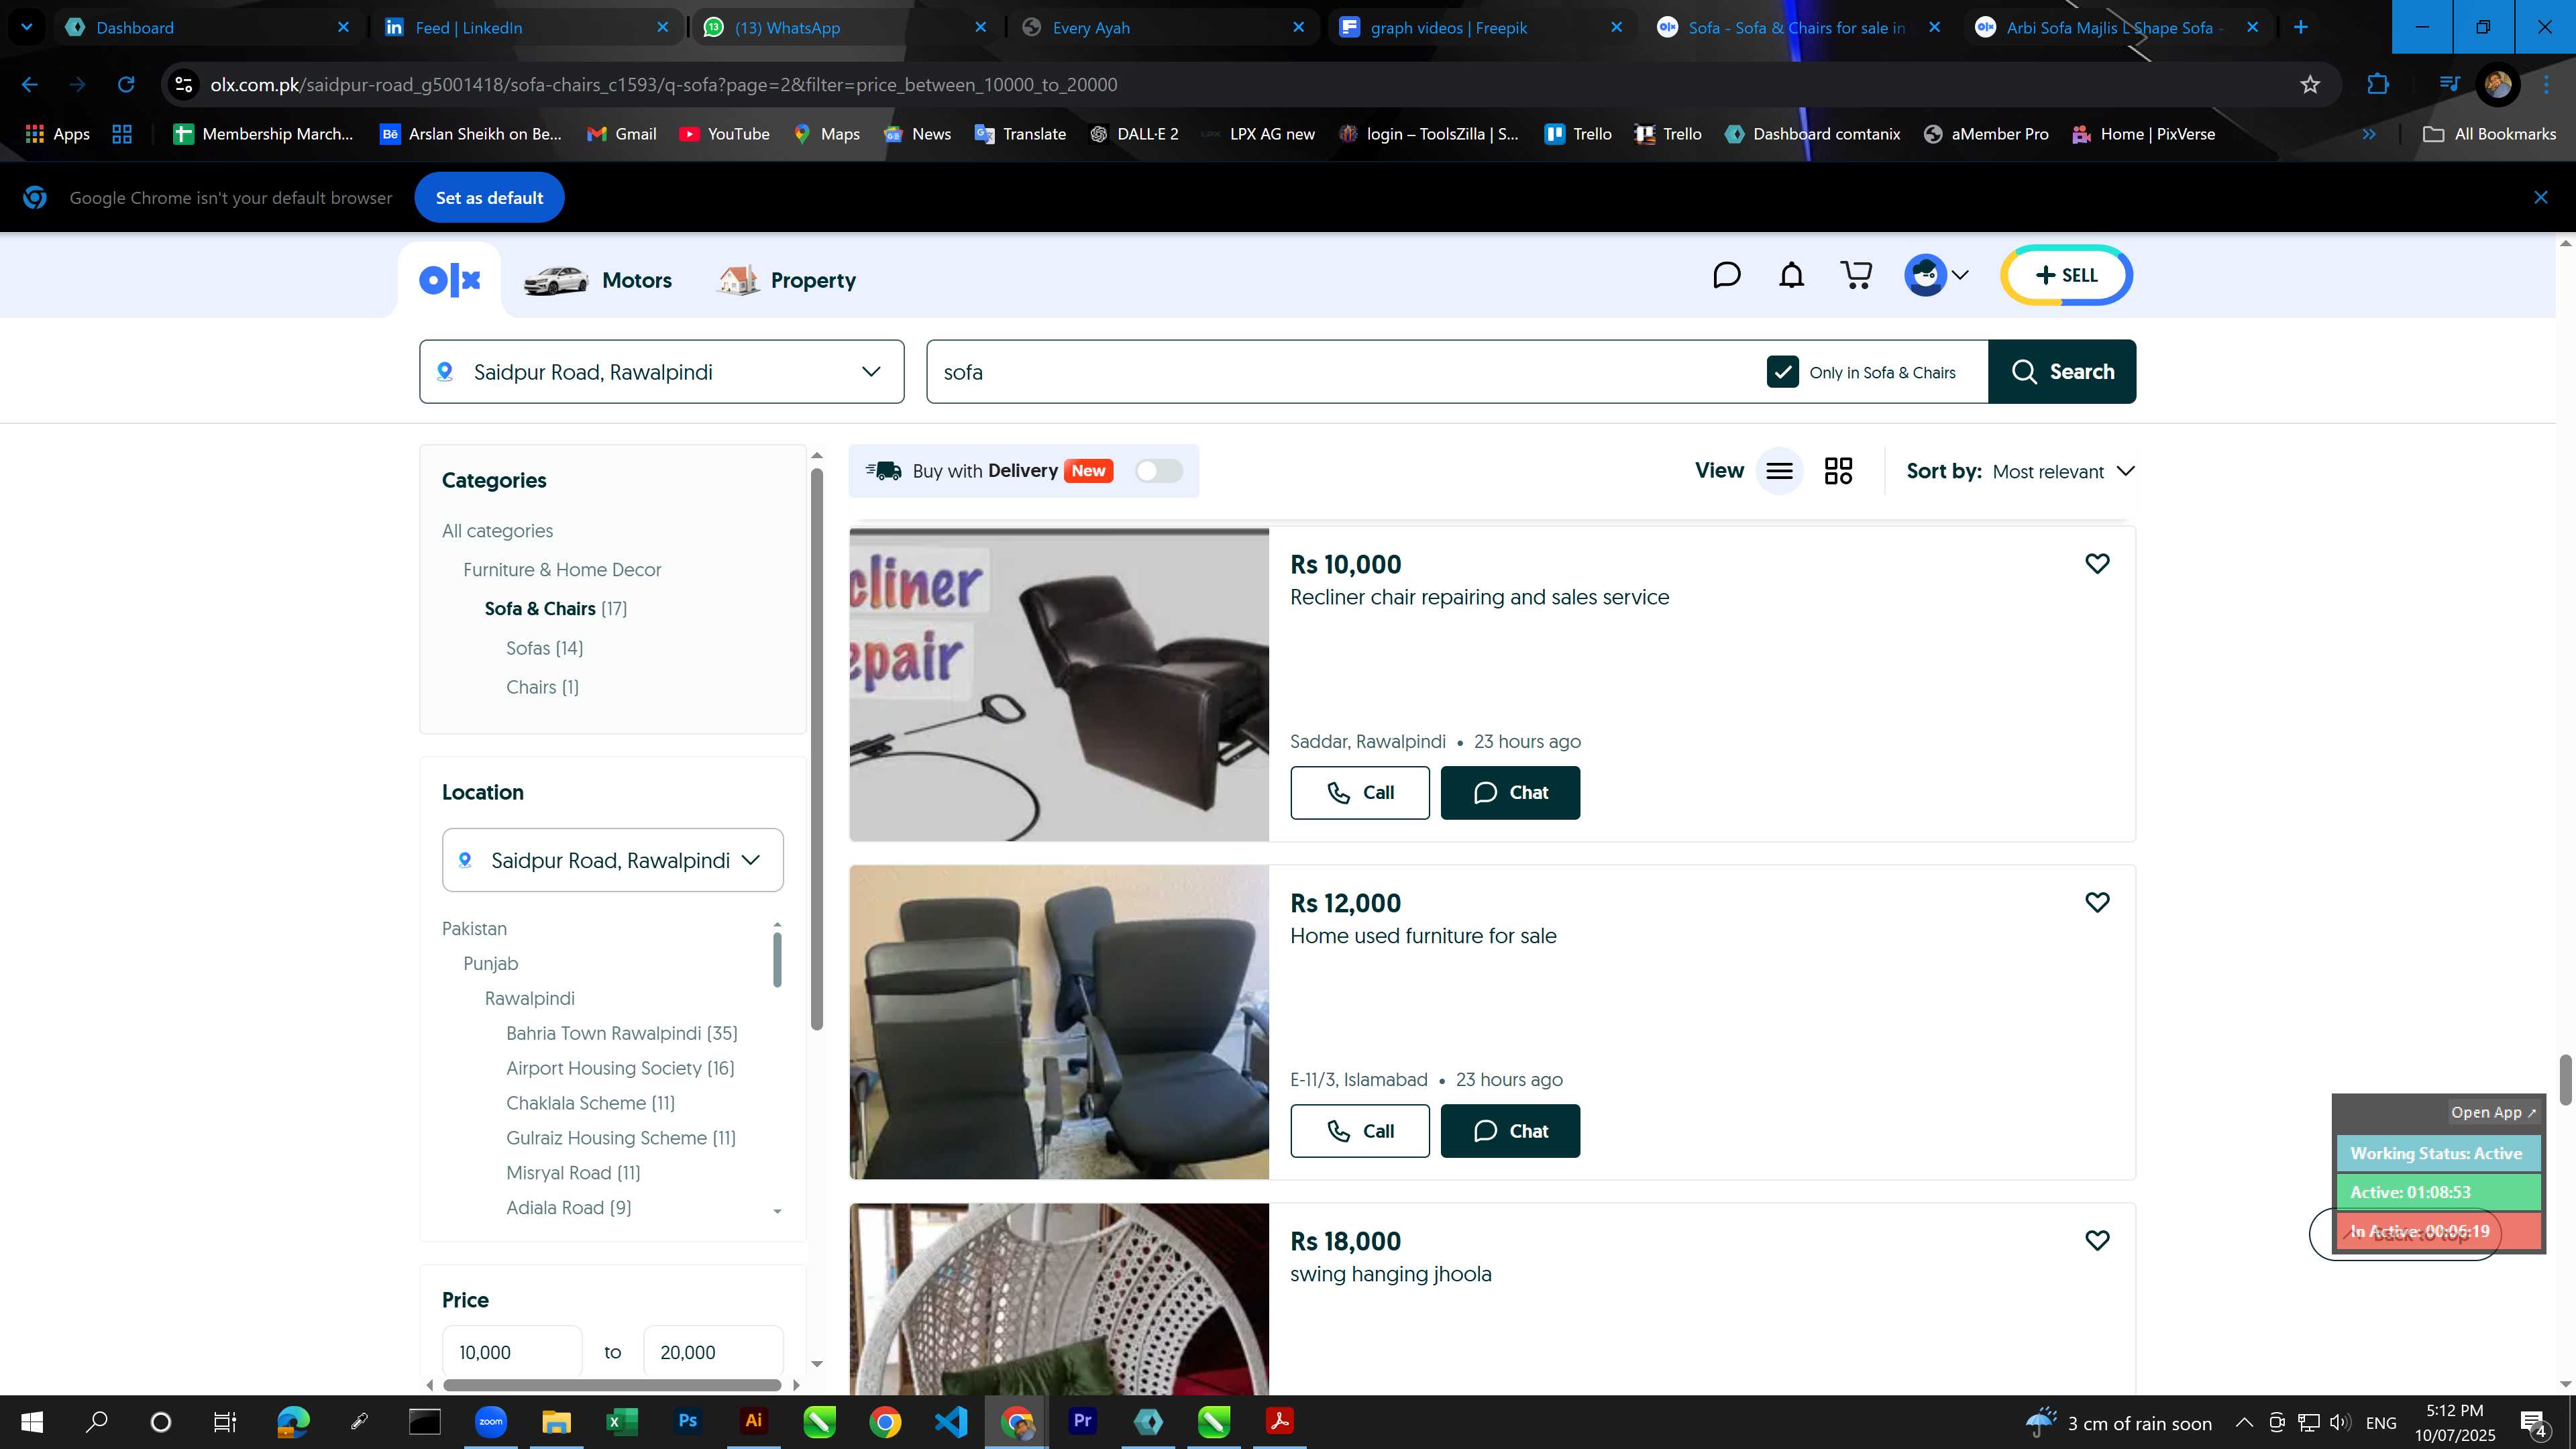Favorite the Home used furniture listing
Viewport: 2576px width, 1449px height.
(2097, 902)
